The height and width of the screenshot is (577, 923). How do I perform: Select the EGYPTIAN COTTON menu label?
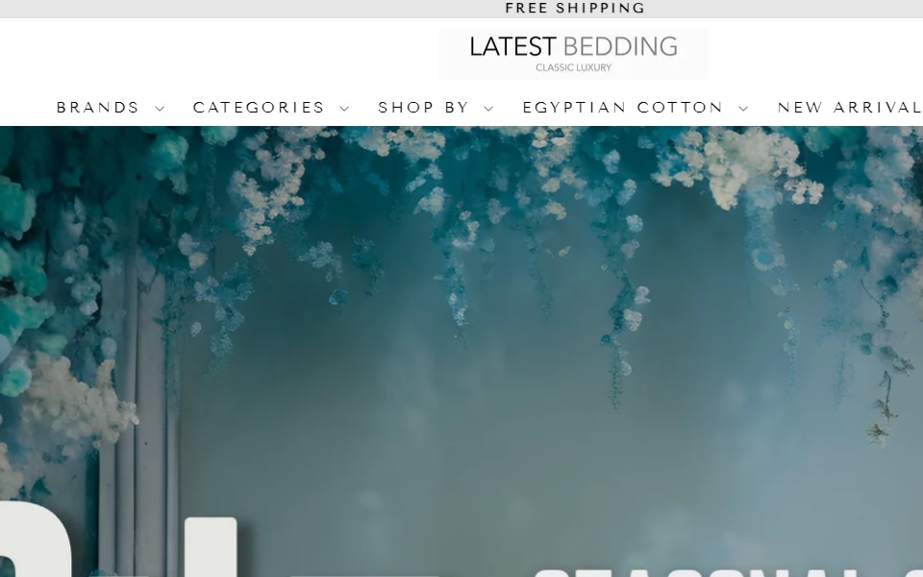click(x=623, y=107)
